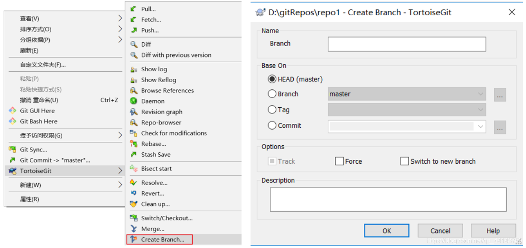Close the Create Branch dialog window

coord(512,12)
